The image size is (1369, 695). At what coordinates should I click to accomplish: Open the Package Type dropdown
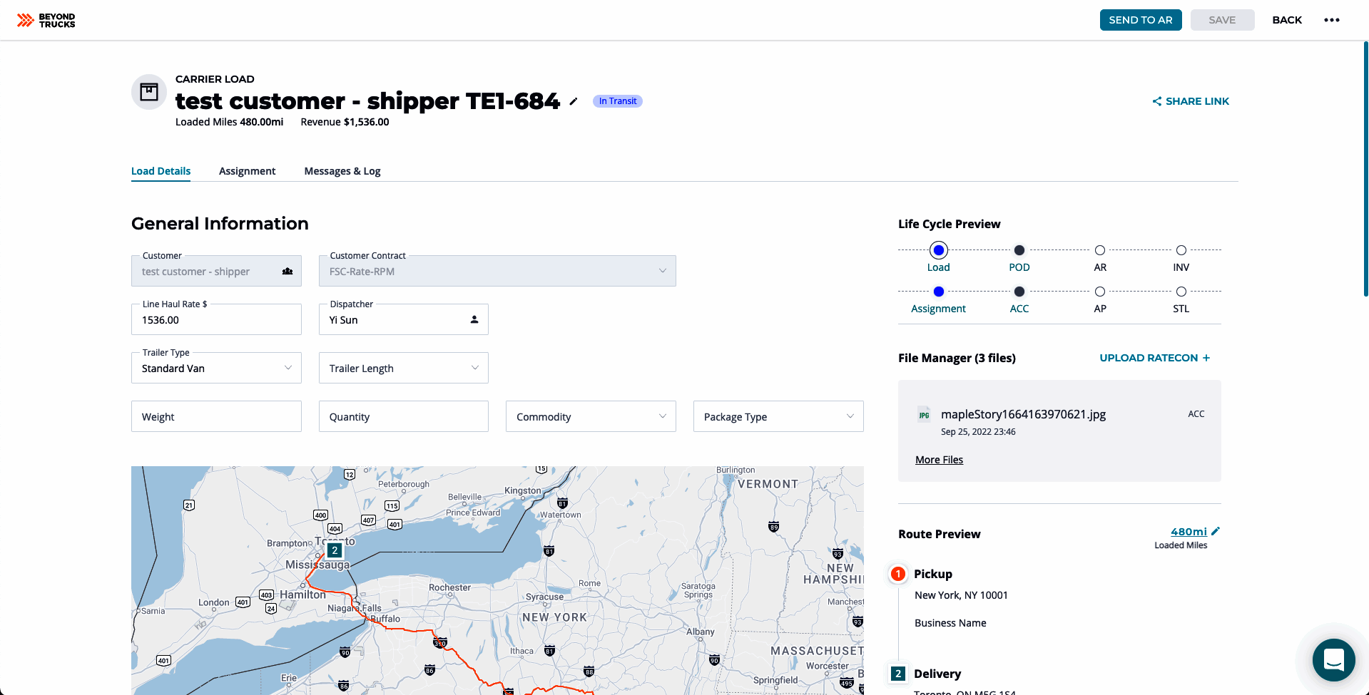[849, 416]
